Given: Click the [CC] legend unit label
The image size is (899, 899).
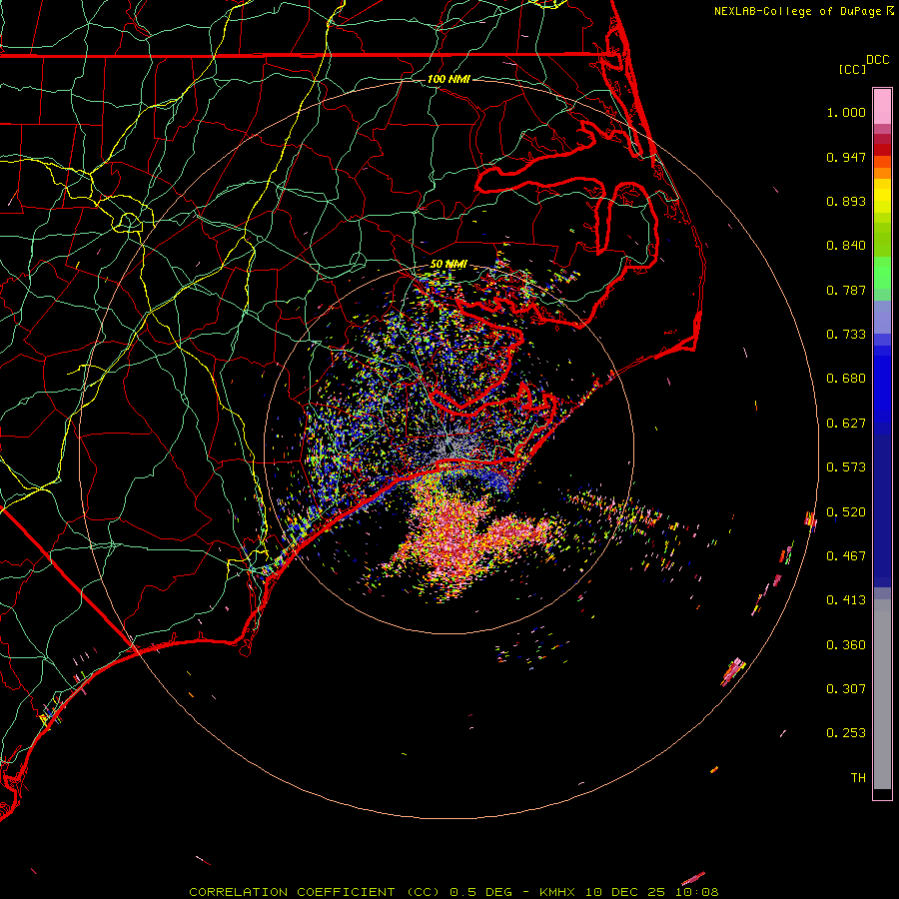Looking at the screenshot, I should (852, 69).
